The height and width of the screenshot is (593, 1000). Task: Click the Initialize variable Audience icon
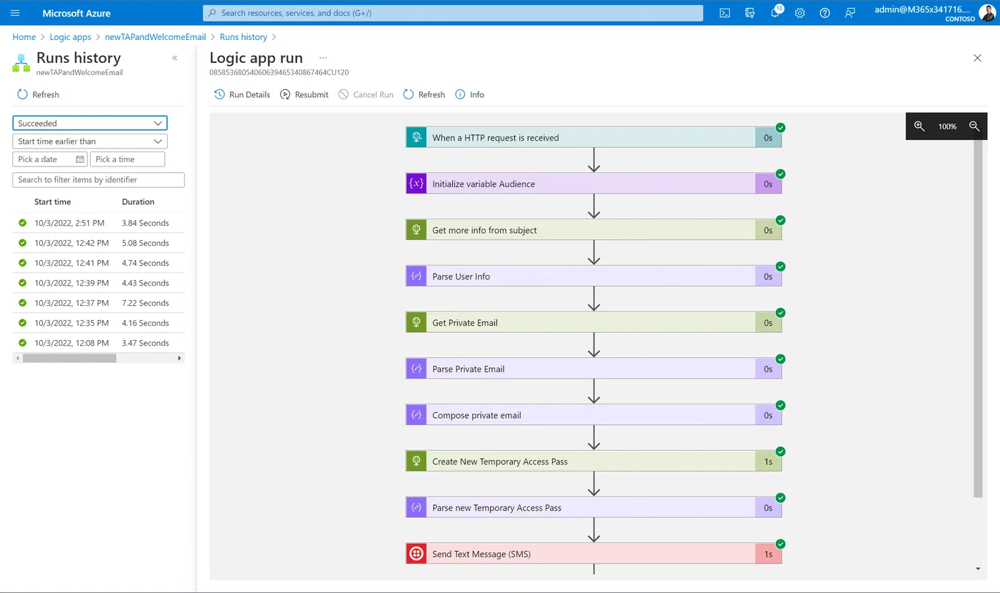pyautogui.click(x=416, y=184)
